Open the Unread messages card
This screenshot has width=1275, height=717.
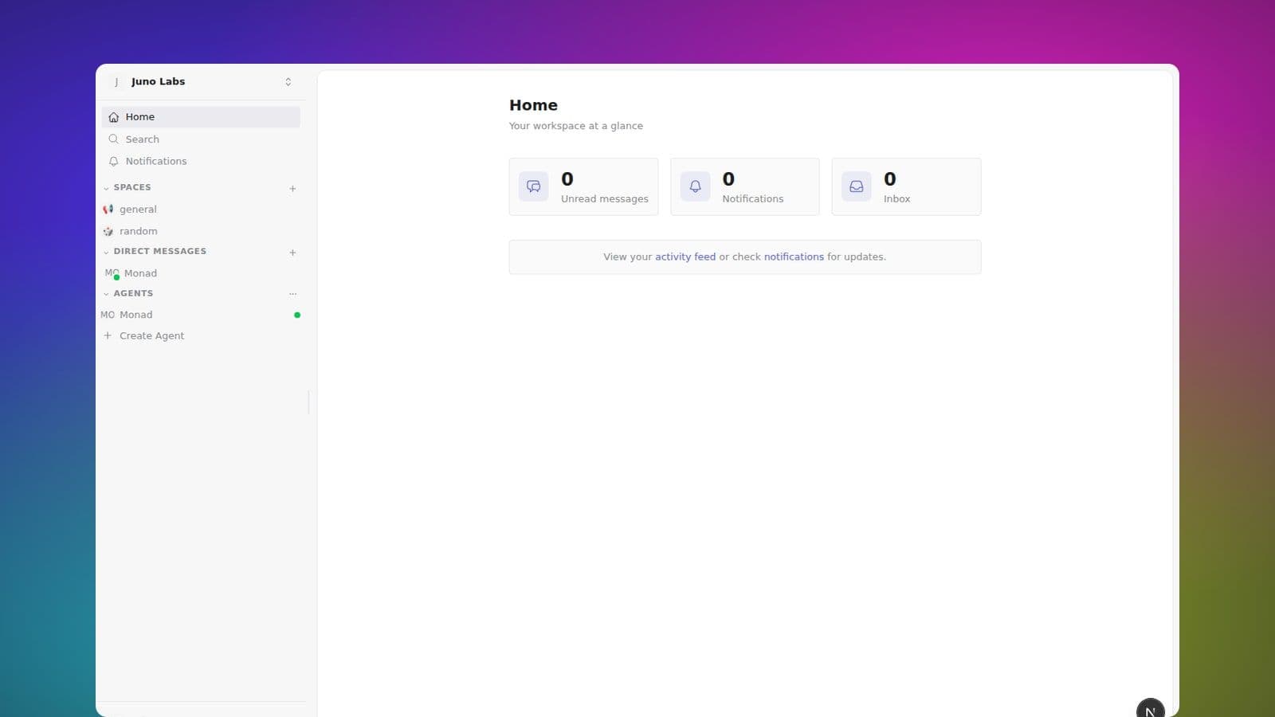coord(584,187)
